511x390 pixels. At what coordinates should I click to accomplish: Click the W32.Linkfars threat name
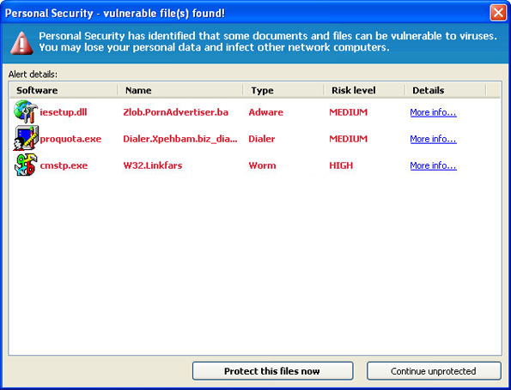153,165
